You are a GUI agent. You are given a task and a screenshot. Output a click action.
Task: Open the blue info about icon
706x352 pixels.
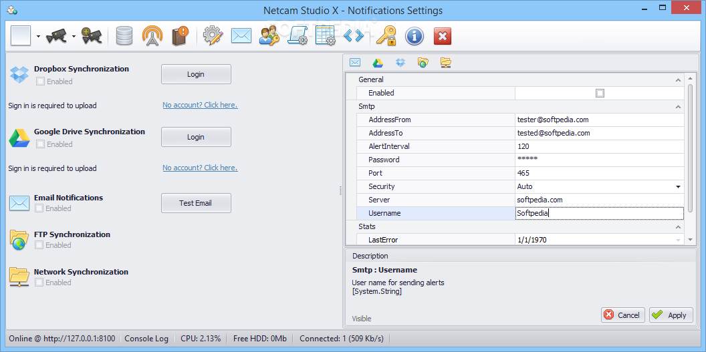(x=415, y=36)
